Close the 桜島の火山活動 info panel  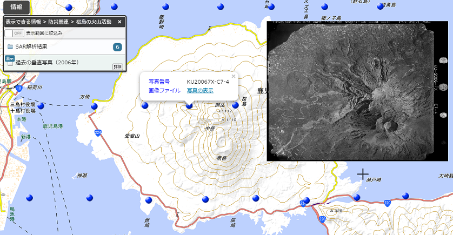pyautogui.click(x=119, y=22)
